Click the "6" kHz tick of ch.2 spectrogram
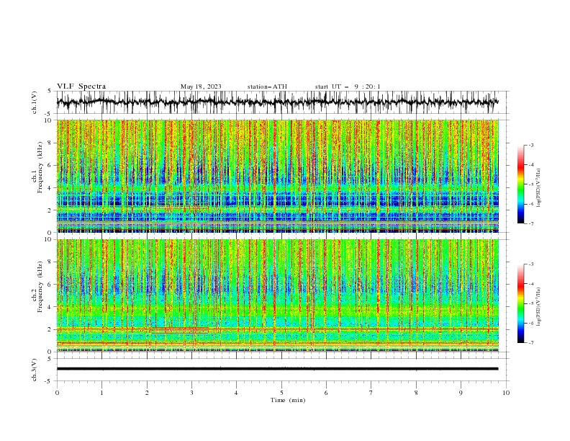This screenshot has height=441, width=570. (x=50, y=285)
